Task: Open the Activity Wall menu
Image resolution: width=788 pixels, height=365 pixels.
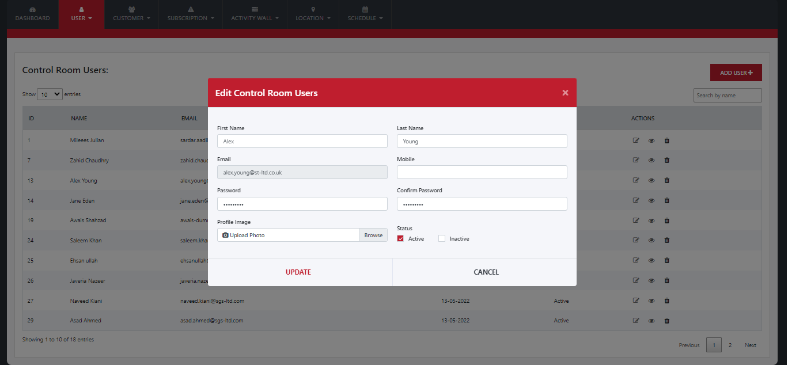Action: pyautogui.click(x=255, y=18)
